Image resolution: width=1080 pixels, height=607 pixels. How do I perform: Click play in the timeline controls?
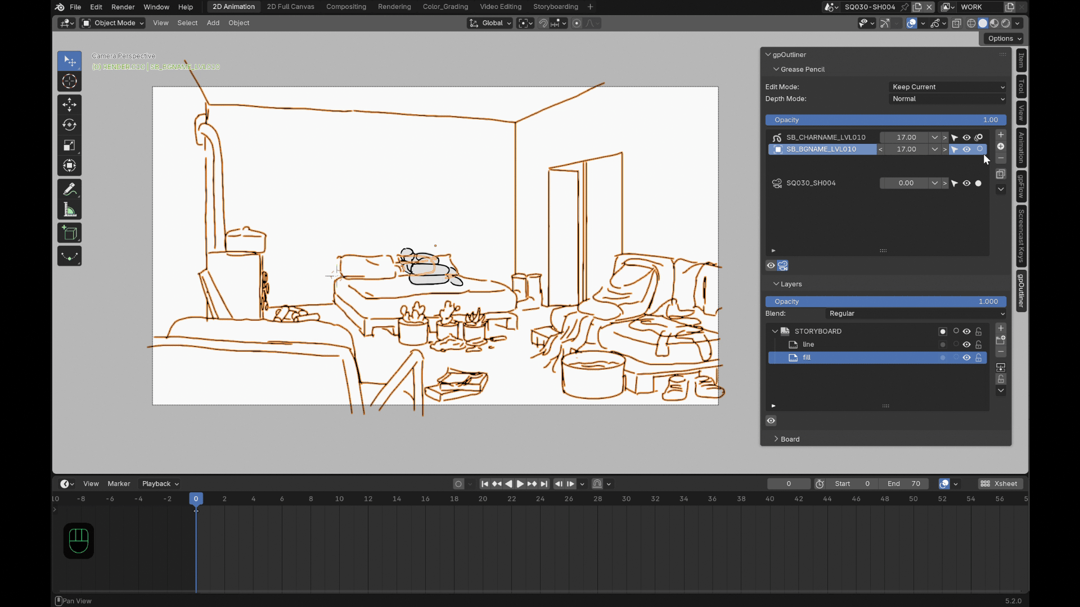click(x=520, y=484)
